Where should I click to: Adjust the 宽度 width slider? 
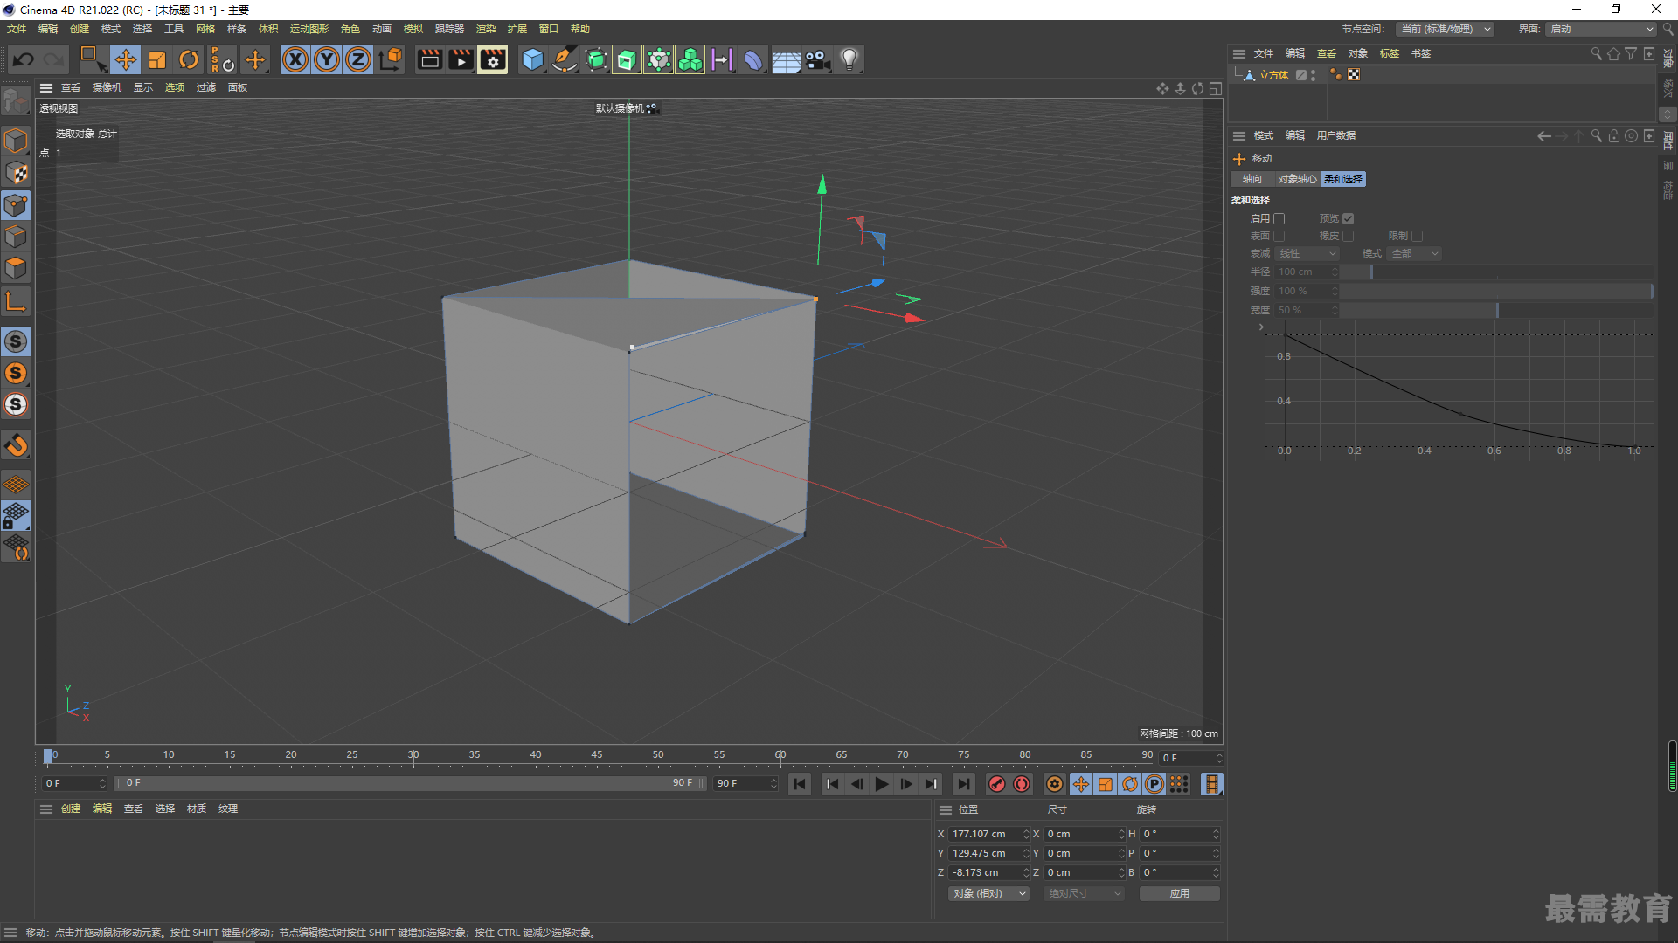[x=1496, y=310]
